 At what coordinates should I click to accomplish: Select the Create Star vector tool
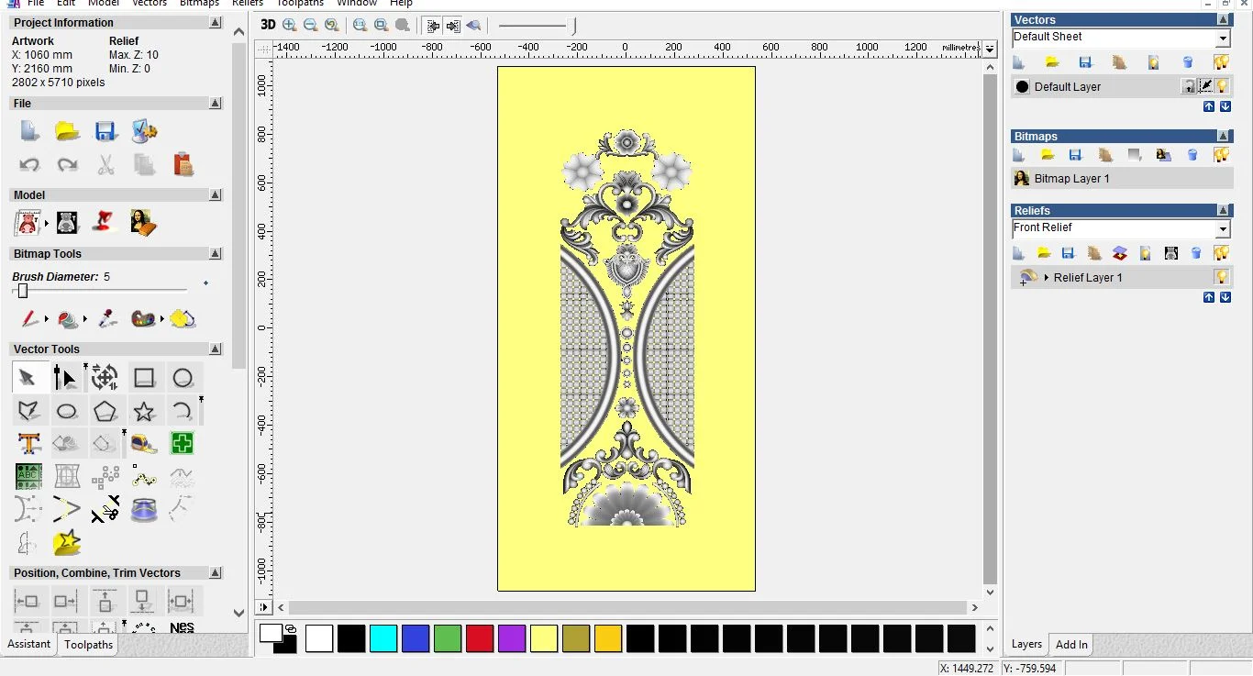pos(144,411)
